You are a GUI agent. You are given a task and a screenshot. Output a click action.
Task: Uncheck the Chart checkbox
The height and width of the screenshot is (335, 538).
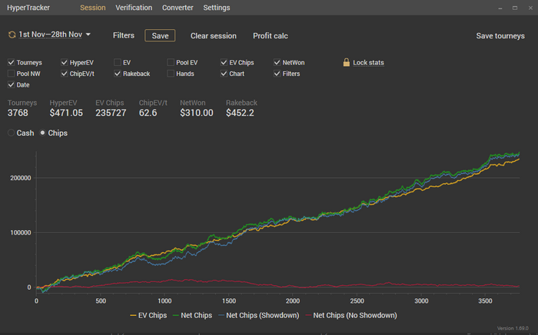point(224,74)
